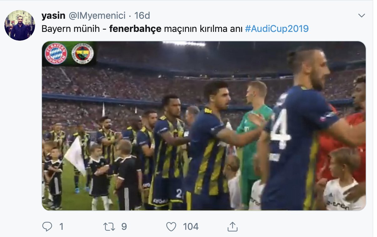Expand the tweet options caret menu
377x237 pixels.
(362, 16)
